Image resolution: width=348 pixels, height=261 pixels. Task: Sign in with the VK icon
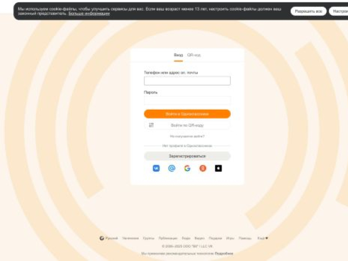[x=156, y=168]
